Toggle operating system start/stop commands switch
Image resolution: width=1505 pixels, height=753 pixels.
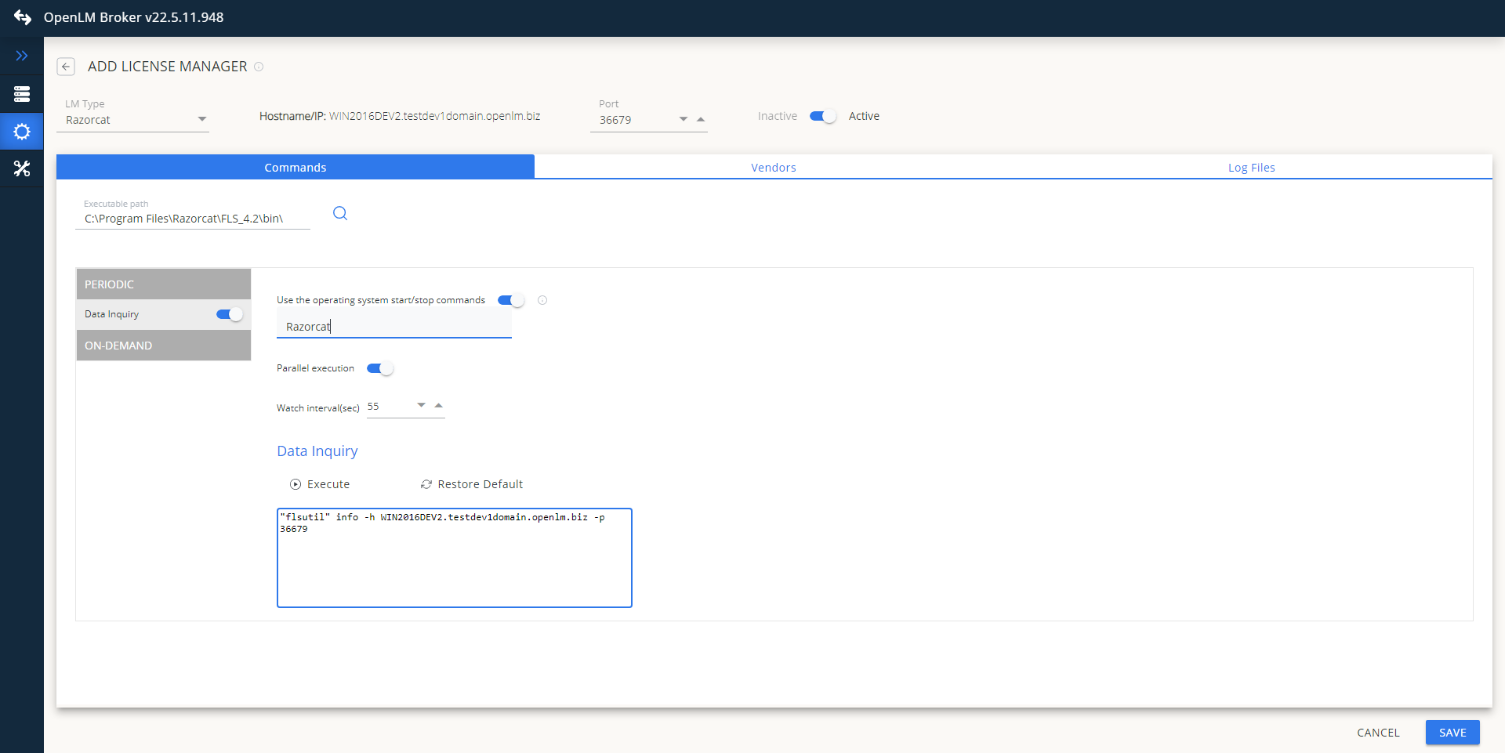(x=510, y=300)
